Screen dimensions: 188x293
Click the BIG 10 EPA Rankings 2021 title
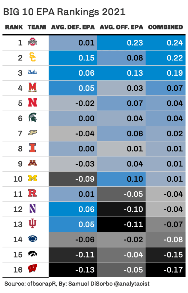[64, 12]
